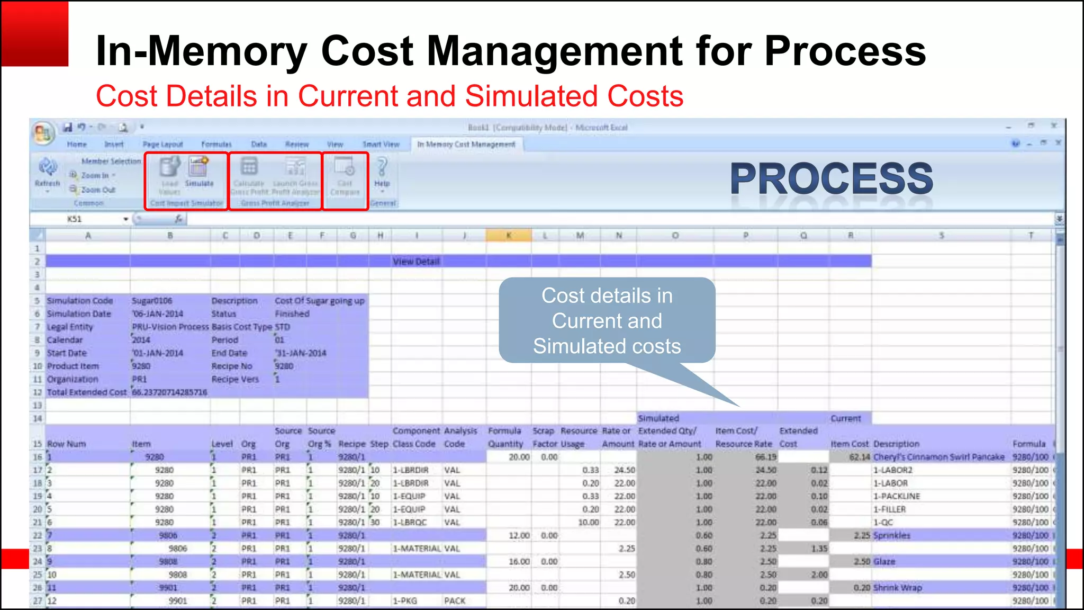This screenshot has width=1084, height=610.
Task: Switch to Smart View tab
Action: pyautogui.click(x=381, y=144)
